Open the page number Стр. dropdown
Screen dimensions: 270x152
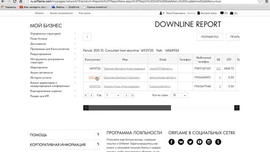click(113, 95)
